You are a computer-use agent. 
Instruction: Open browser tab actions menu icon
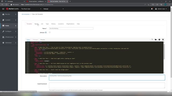pyautogui.click(x=2, y=1)
